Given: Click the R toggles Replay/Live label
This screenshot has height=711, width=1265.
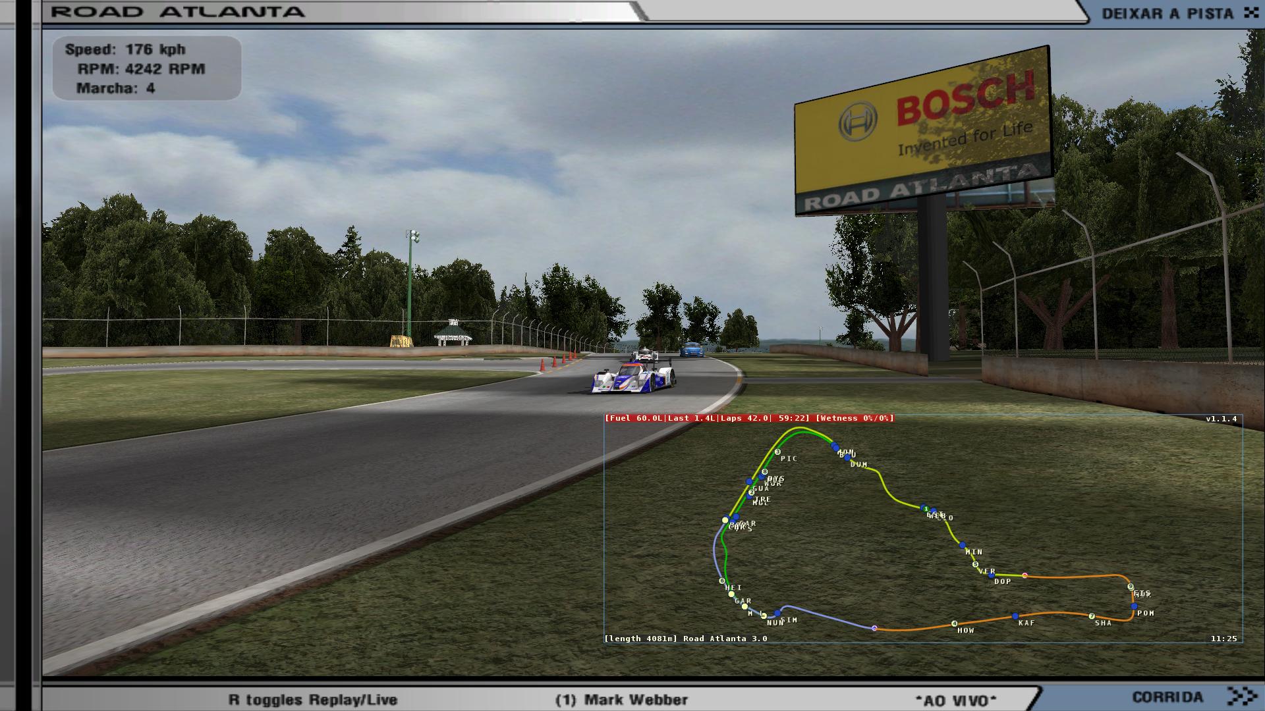Looking at the screenshot, I should pos(313,700).
